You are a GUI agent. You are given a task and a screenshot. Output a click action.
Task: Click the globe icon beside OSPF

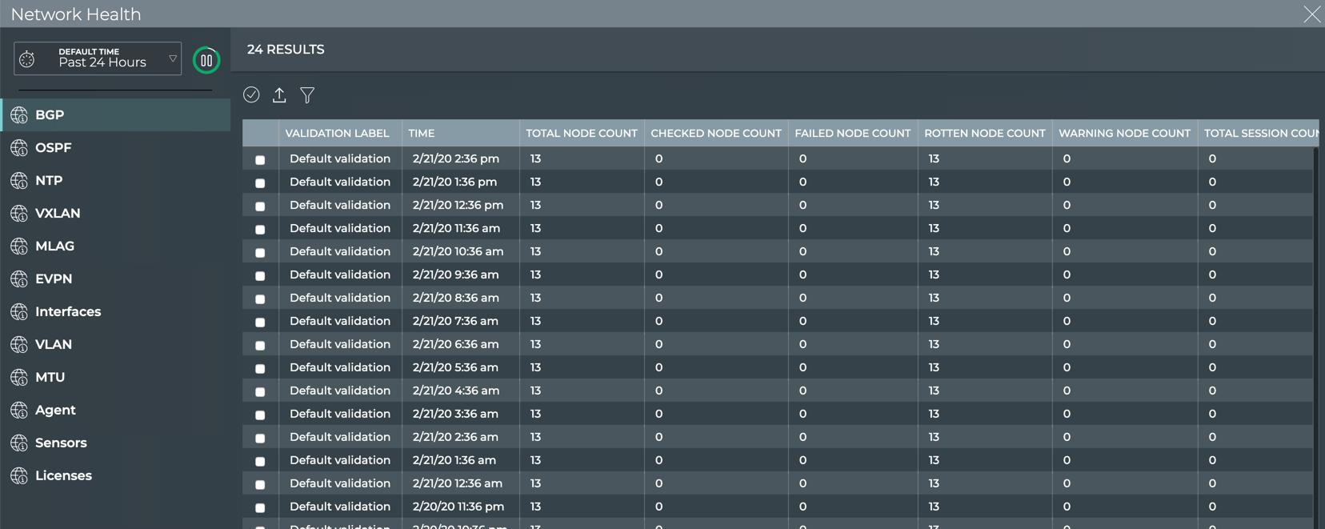coord(19,148)
